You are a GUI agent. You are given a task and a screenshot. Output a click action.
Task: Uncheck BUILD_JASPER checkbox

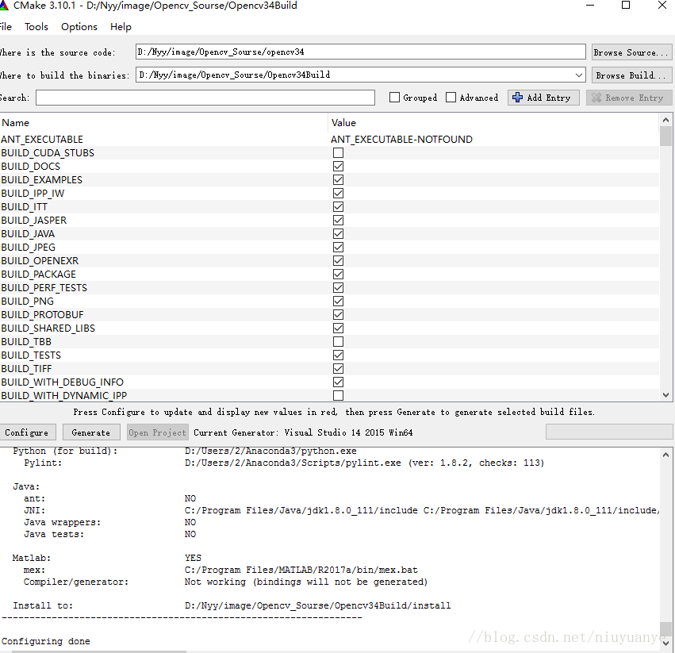(x=339, y=220)
